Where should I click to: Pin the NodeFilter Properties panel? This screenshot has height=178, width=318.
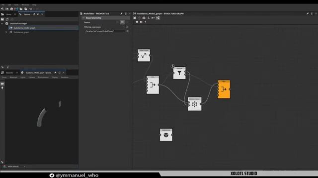(121, 13)
